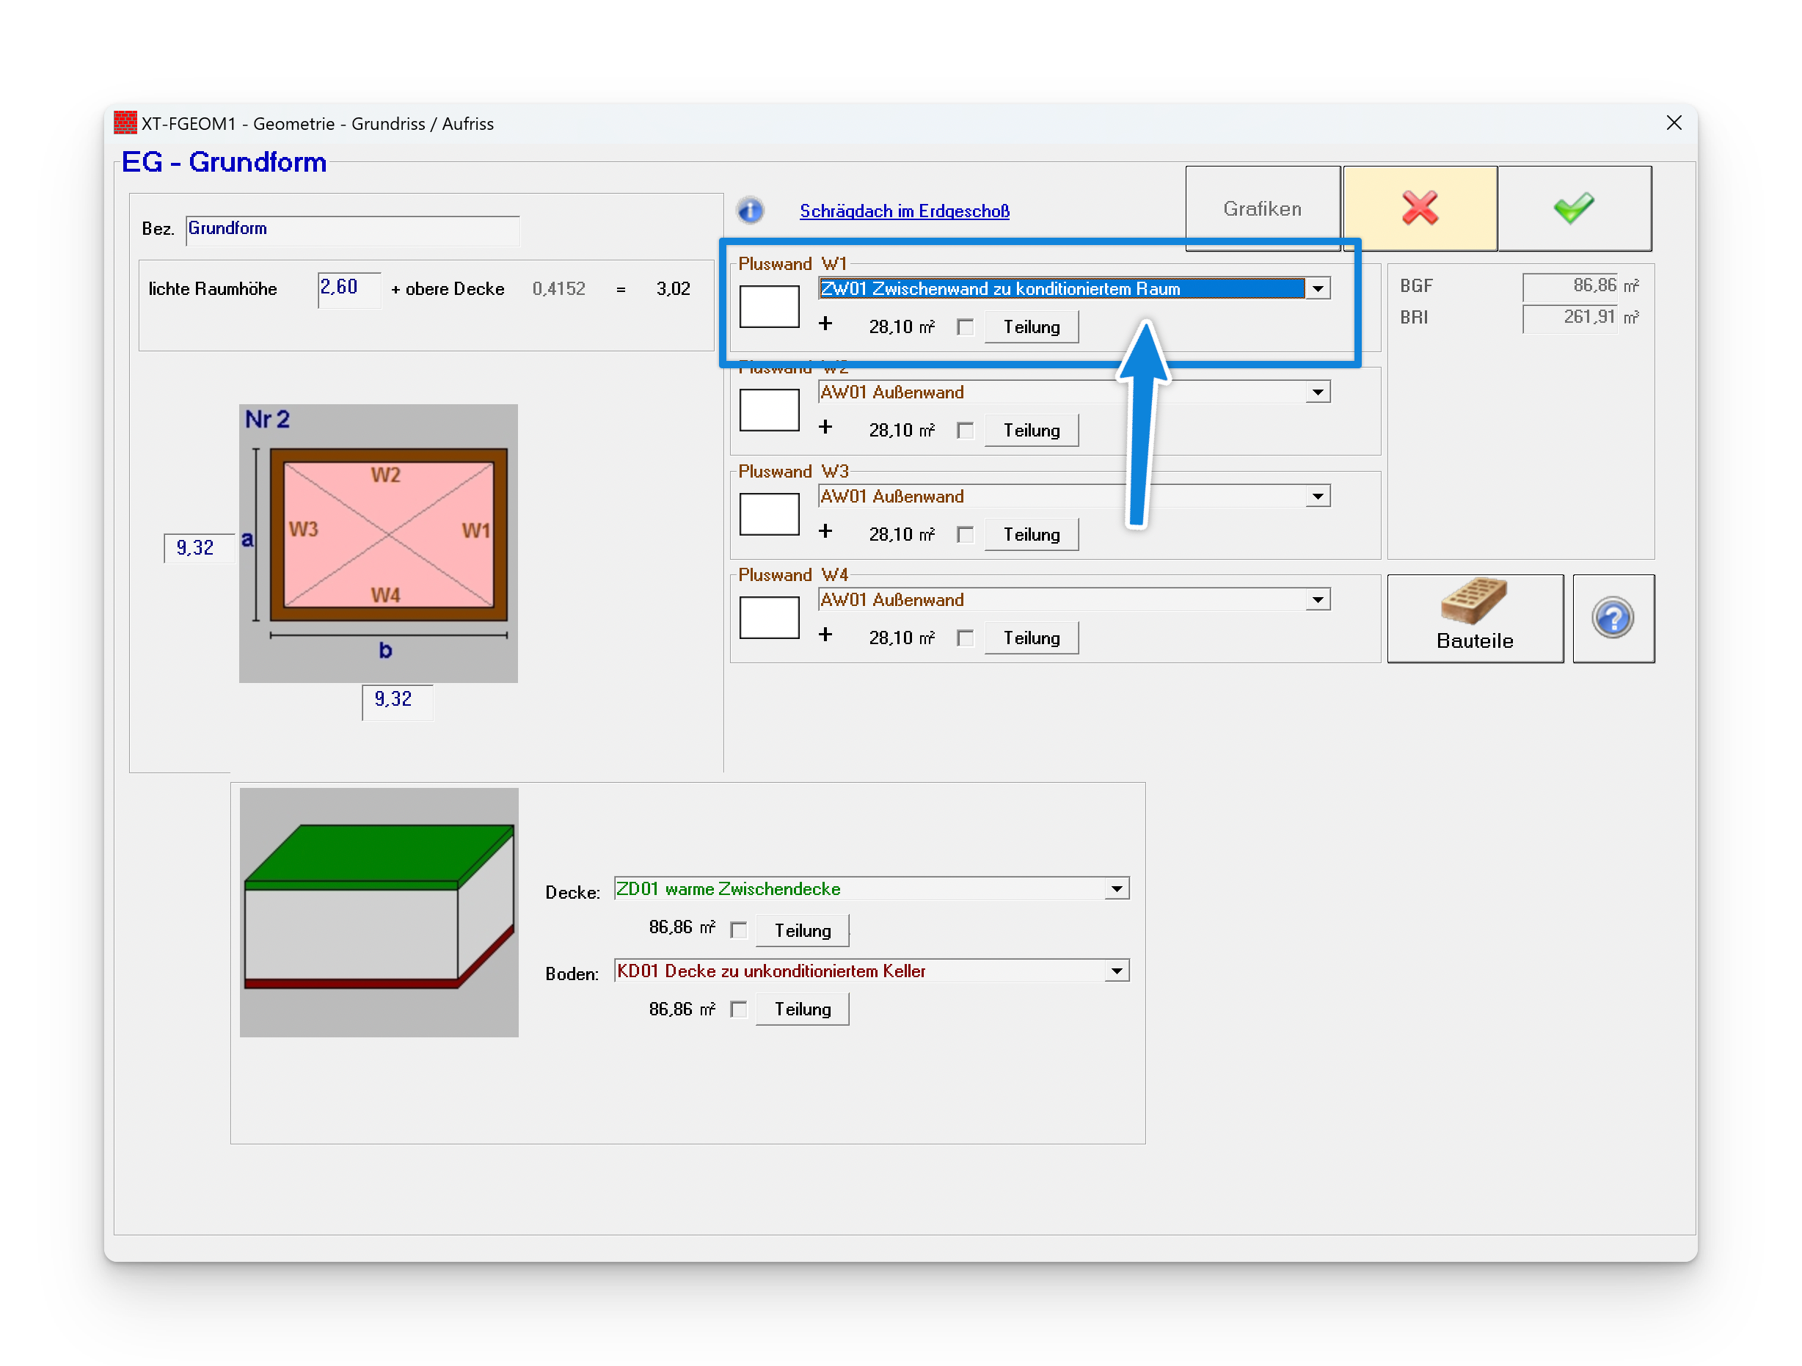Click the plus sign under Pluswand W3
This screenshot has height=1366, width=1802.
[825, 532]
